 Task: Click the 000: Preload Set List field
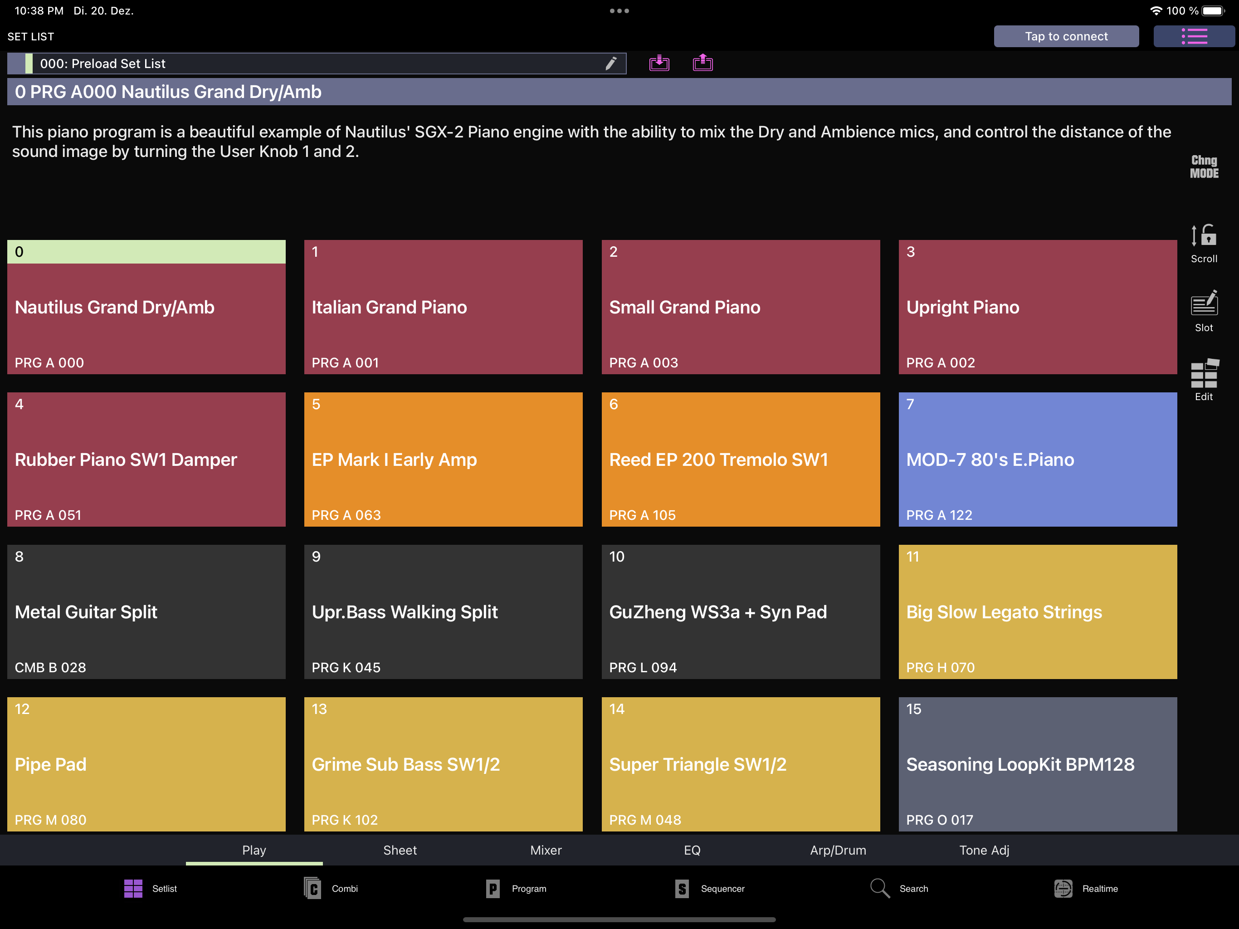tap(317, 64)
